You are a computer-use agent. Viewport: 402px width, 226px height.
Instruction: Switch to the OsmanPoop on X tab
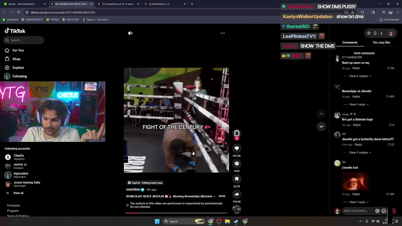pyautogui.click(x=118, y=4)
